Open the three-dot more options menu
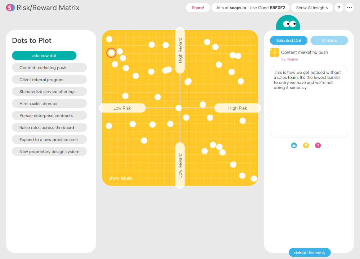 tap(349, 7)
